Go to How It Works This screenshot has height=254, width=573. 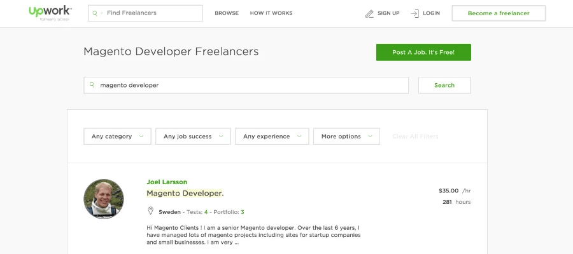click(271, 13)
